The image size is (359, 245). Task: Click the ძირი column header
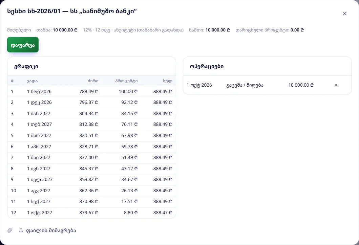point(93,81)
